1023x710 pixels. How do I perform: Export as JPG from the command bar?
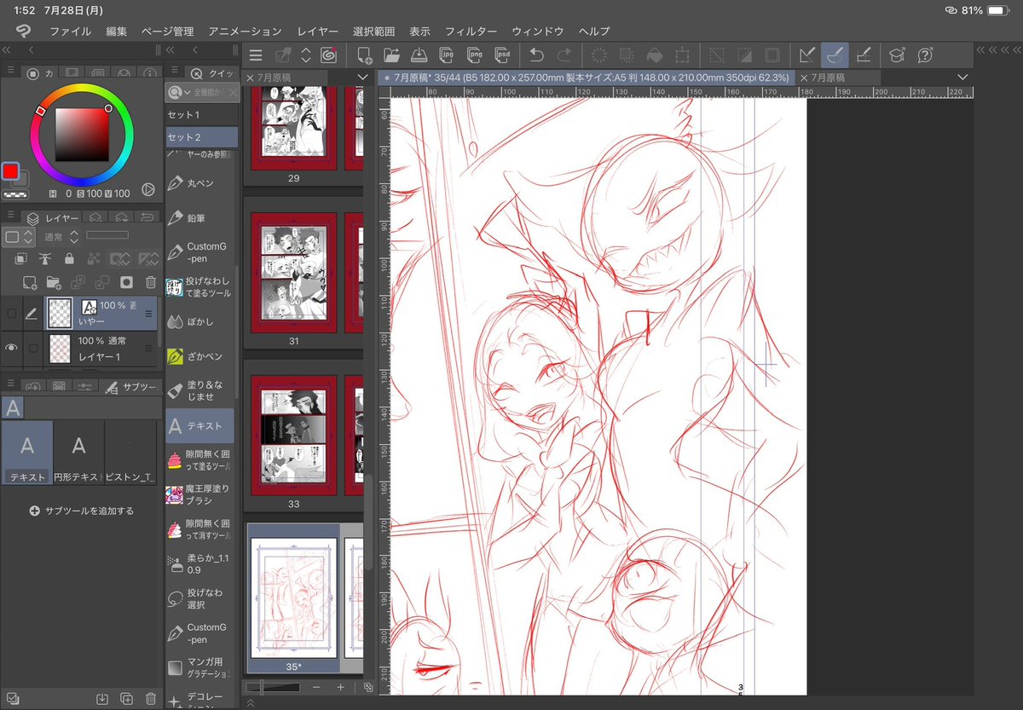click(446, 55)
